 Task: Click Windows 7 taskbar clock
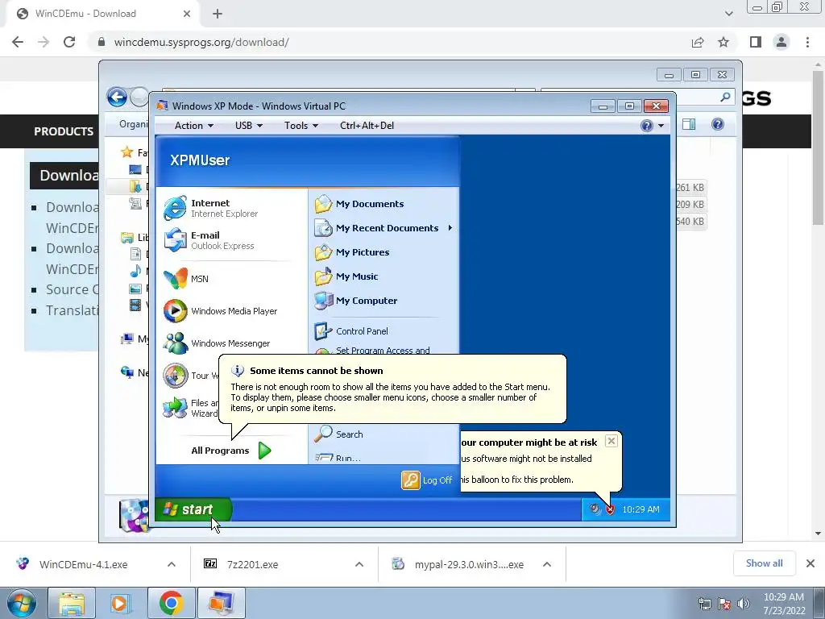click(x=784, y=604)
